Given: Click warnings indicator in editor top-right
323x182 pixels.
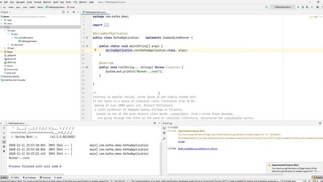Looking at the screenshot, I should [x=311, y=17].
